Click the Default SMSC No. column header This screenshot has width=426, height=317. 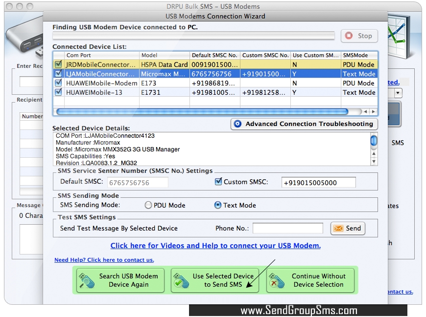click(x=214, y=55)
